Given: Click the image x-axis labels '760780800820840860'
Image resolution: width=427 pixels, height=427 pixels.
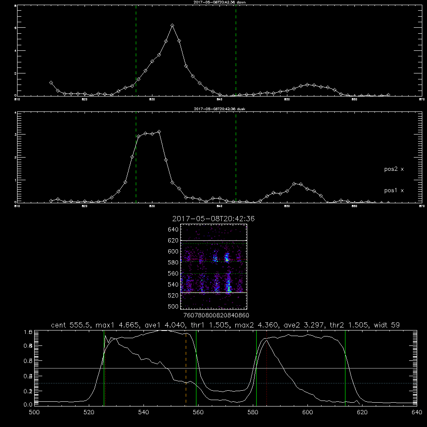Looking at the screenshot, I should coord(216,315).
